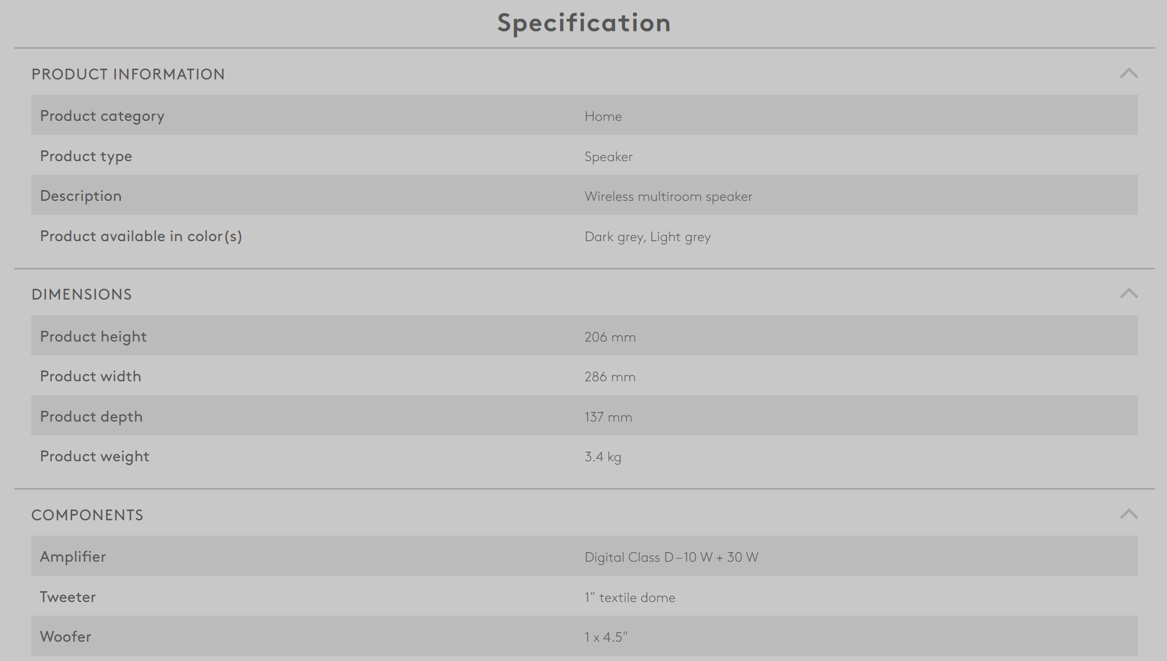Click the Specification page heading
This screenshot has height=661, width=1167.
coord(584,23)
